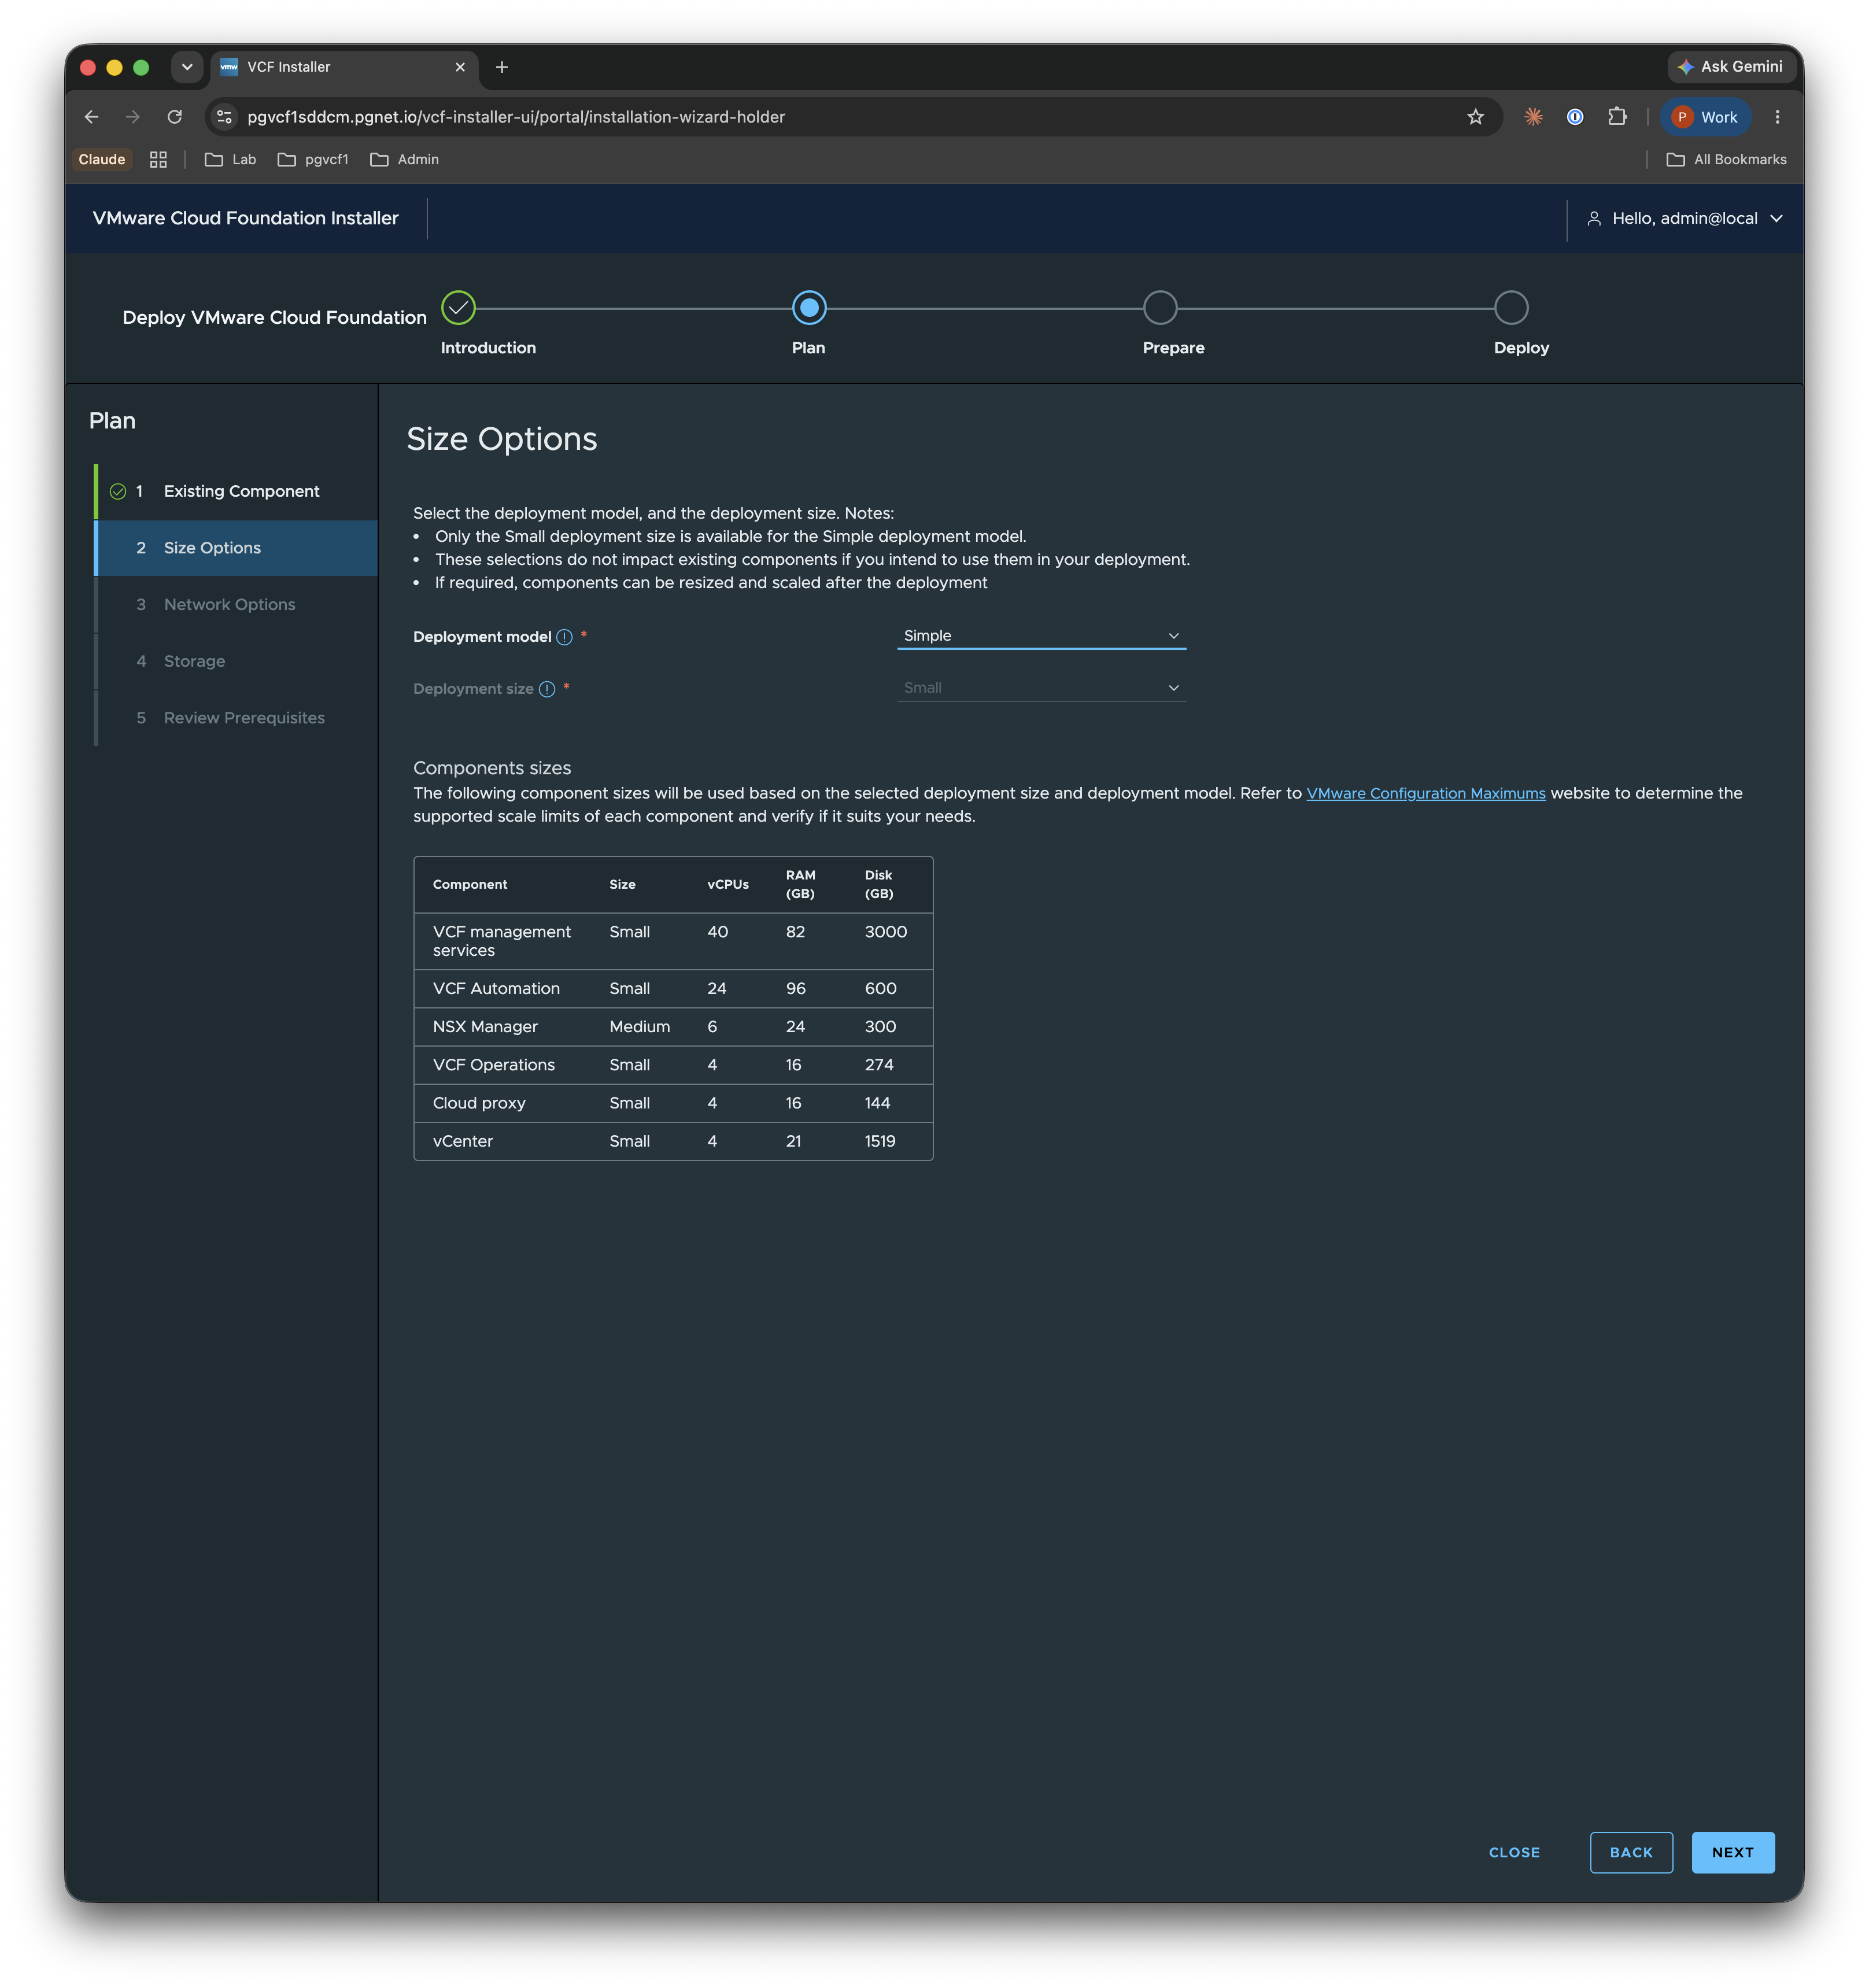The height and width of the screenshot is (1988, 1869).
Task: Open the Claude extension starburst icon
Action: coord(1533,117)
